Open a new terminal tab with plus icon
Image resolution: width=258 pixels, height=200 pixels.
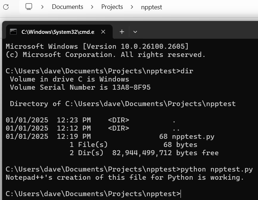click(122, 32)
